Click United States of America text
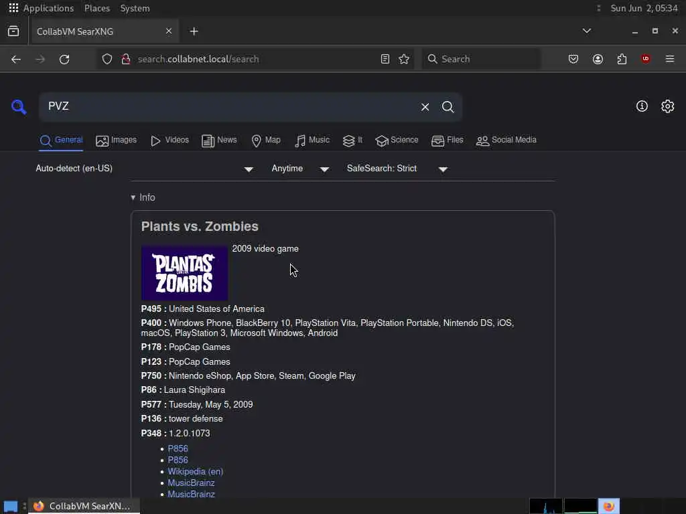Viewport: 686px width, 514px height. pyautogui.click(x=216, y=309)
